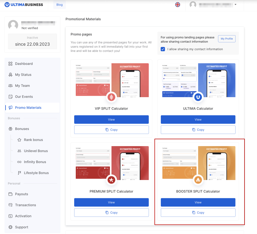Click the My Status rocket icon
Viewport: 257px width, 234px height.
pyautogui.click(x=11, y=75)
